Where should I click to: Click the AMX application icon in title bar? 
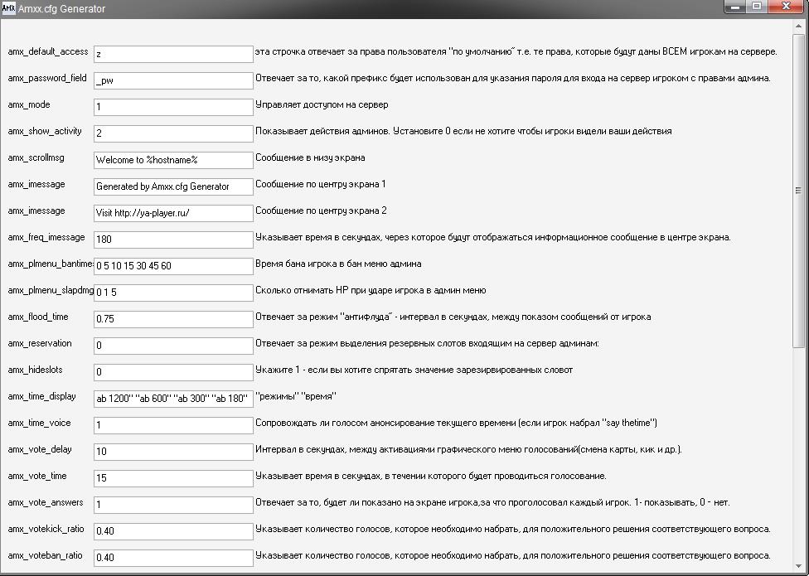point(9,8)
